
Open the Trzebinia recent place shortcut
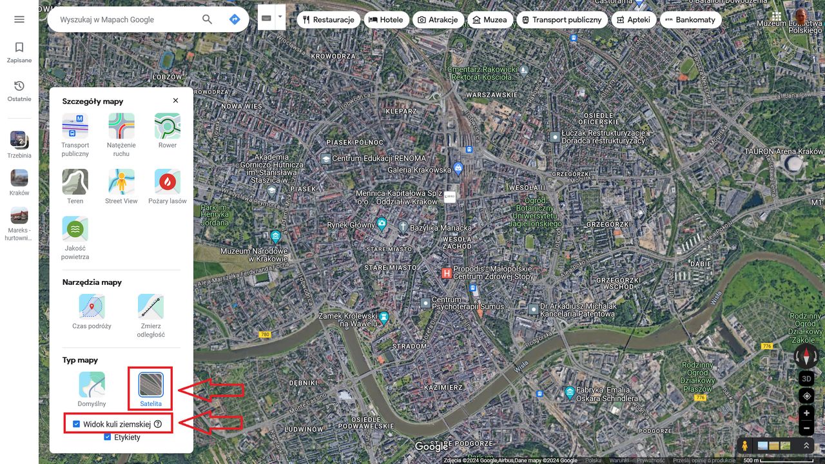[19, 144]
